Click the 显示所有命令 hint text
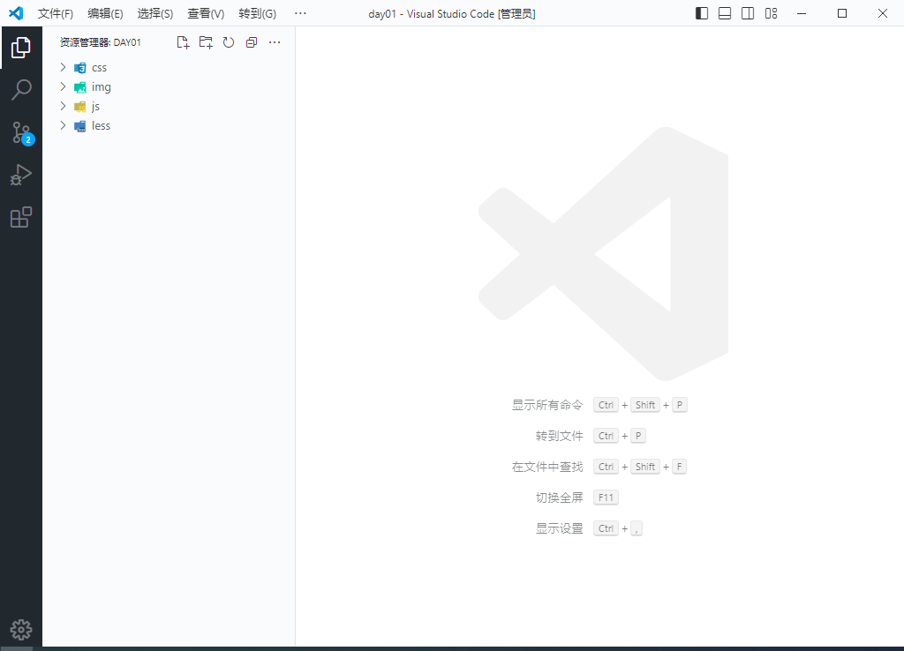 pyautogui.click(x=547, y=405)
